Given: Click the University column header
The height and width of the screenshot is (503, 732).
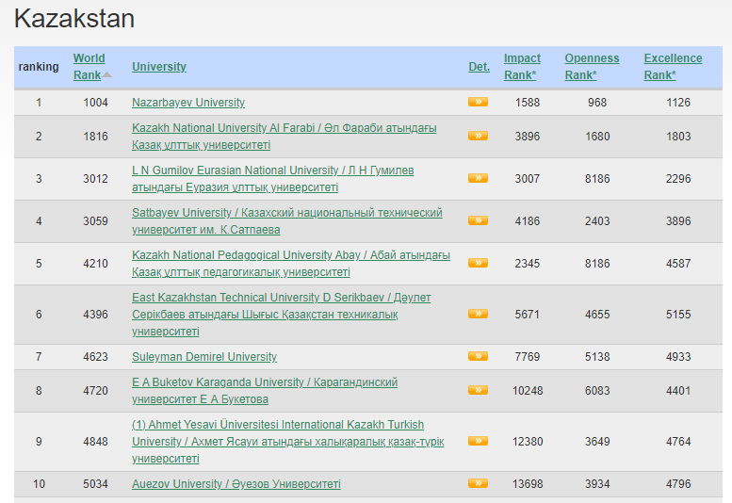Looking at the screenshot, I should (x=158, y=67).
